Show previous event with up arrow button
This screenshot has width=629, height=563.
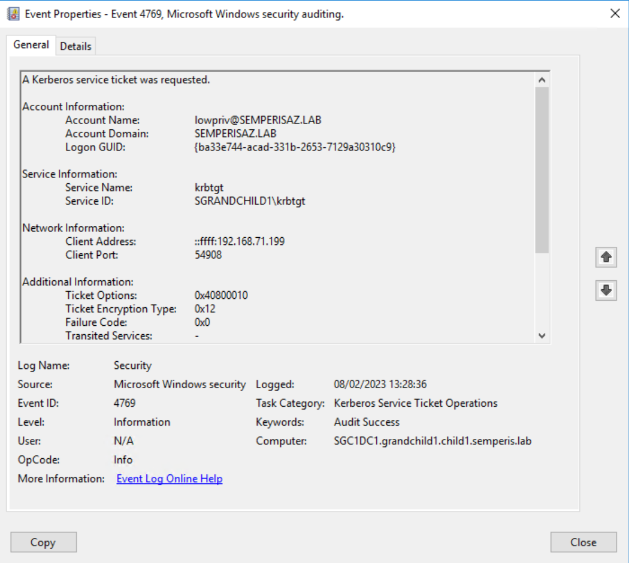[x=606, y=257]
